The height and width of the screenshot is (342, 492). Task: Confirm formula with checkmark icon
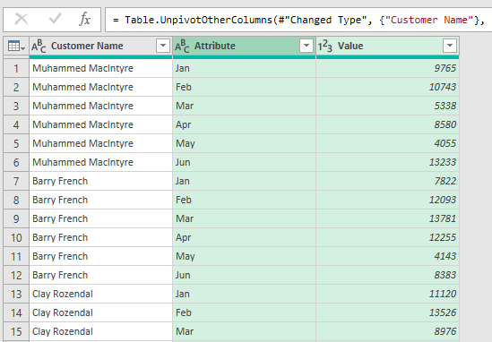coord(56,19)
